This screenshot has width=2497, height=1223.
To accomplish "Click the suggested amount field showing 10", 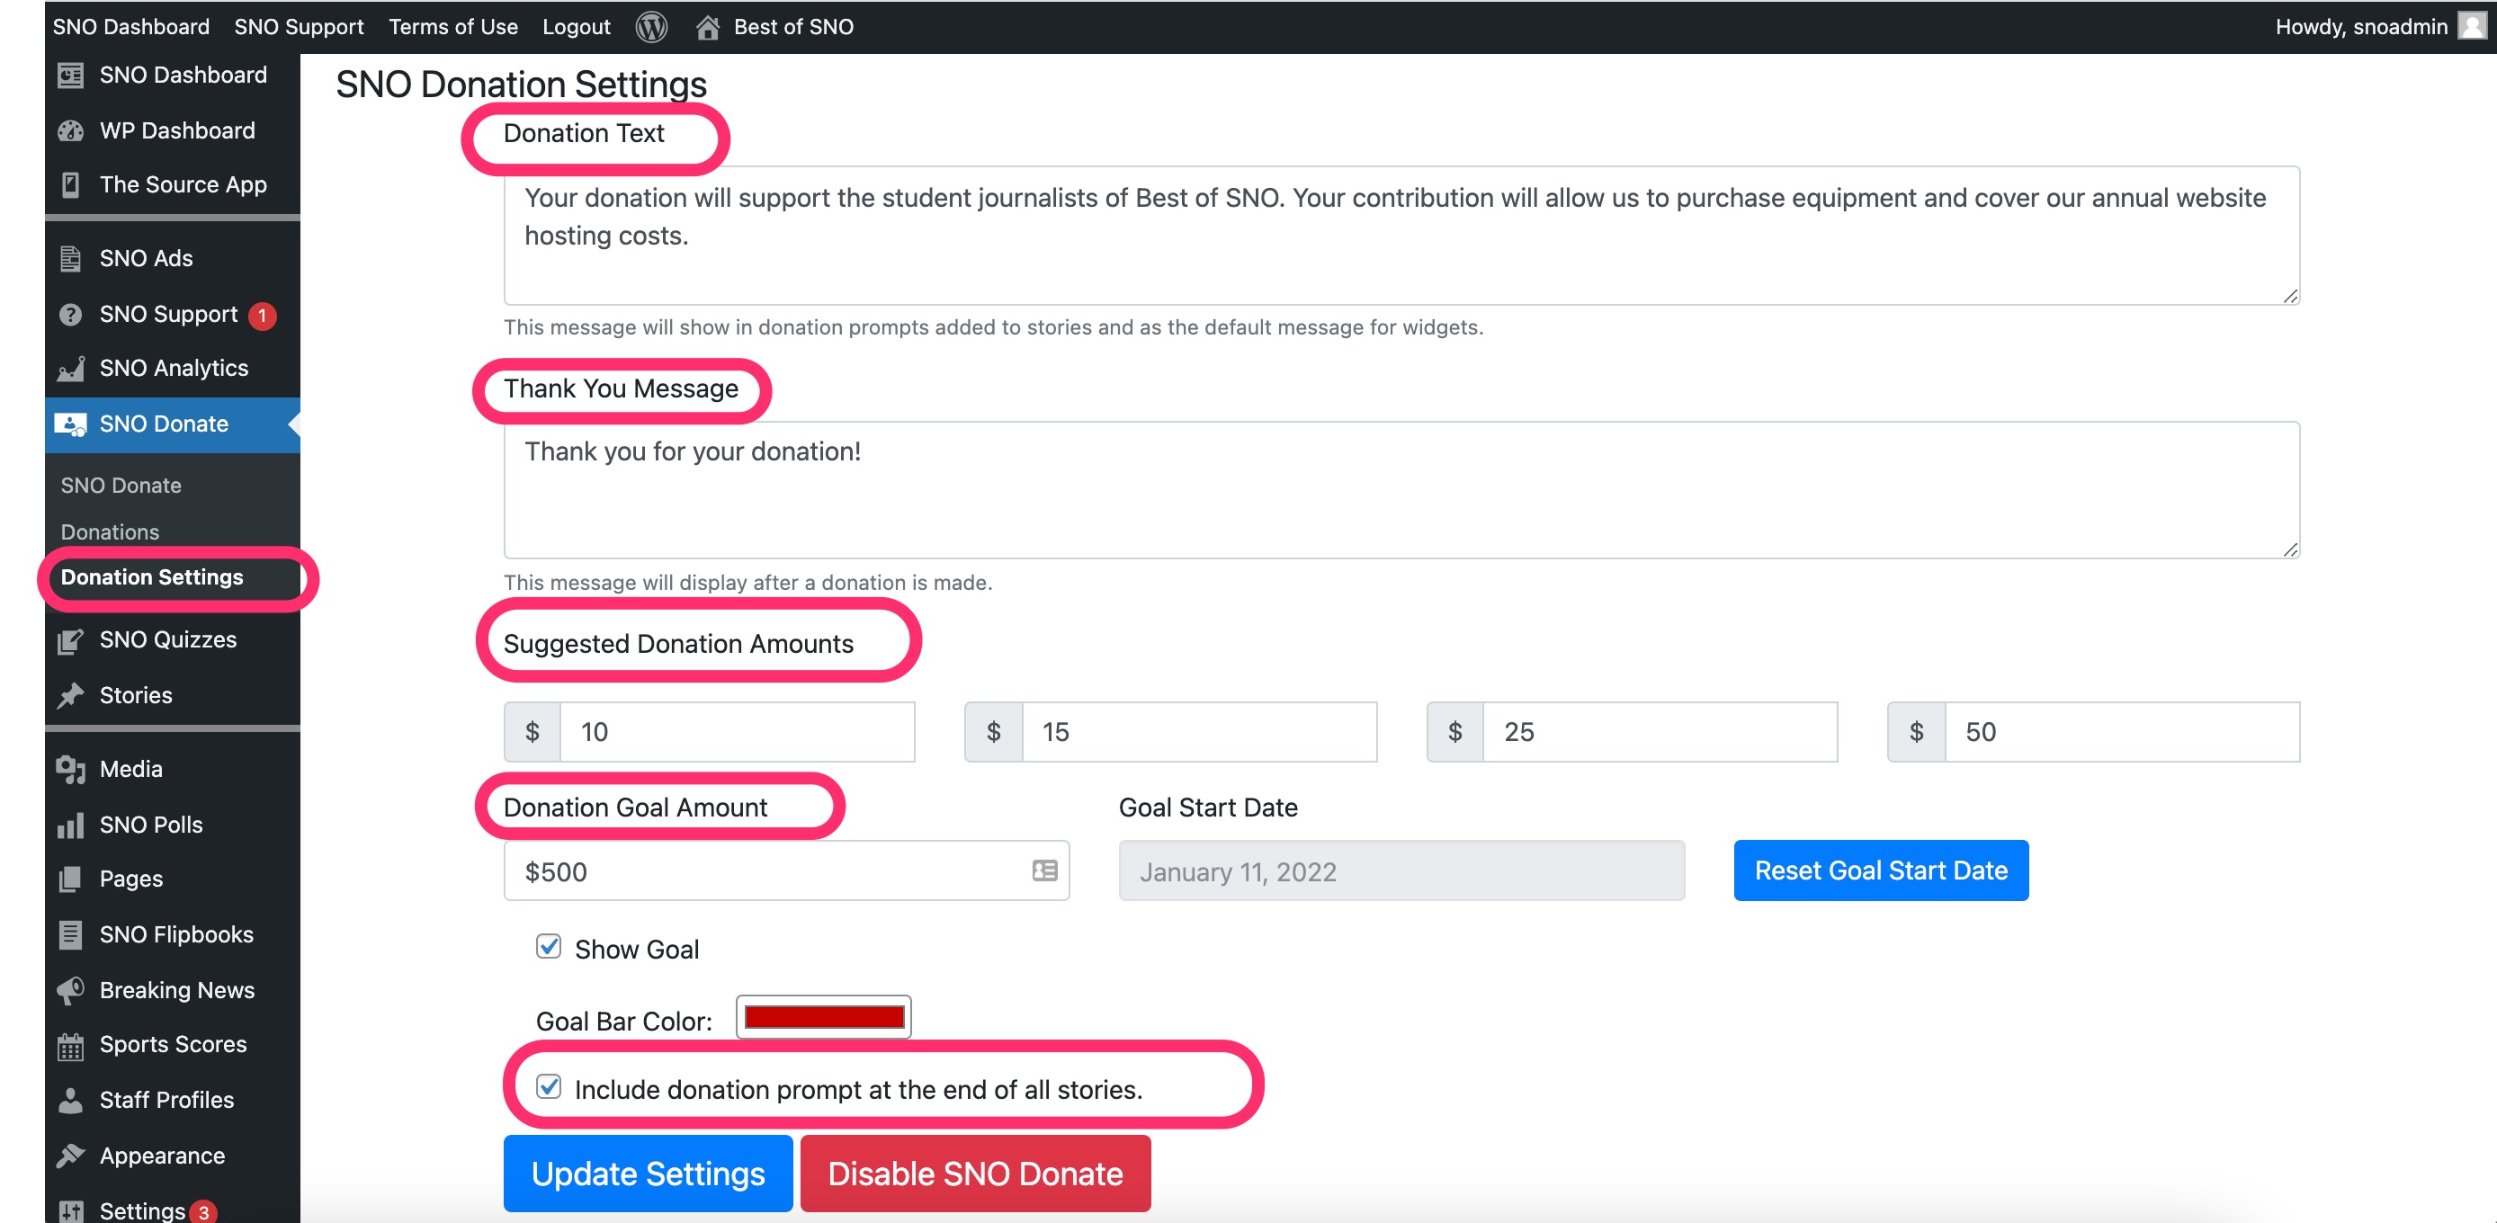I will click(x=738, y=733).
